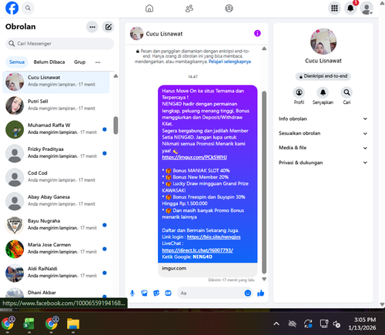Open first Chrome icon in taskbar
The width and height of the screenshot is (385, 335).
(8, 323)
